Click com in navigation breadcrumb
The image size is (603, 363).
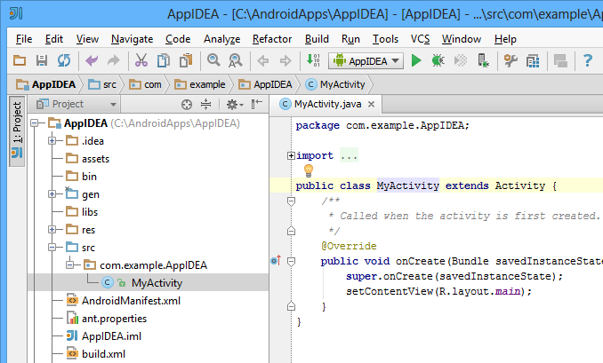145,84
